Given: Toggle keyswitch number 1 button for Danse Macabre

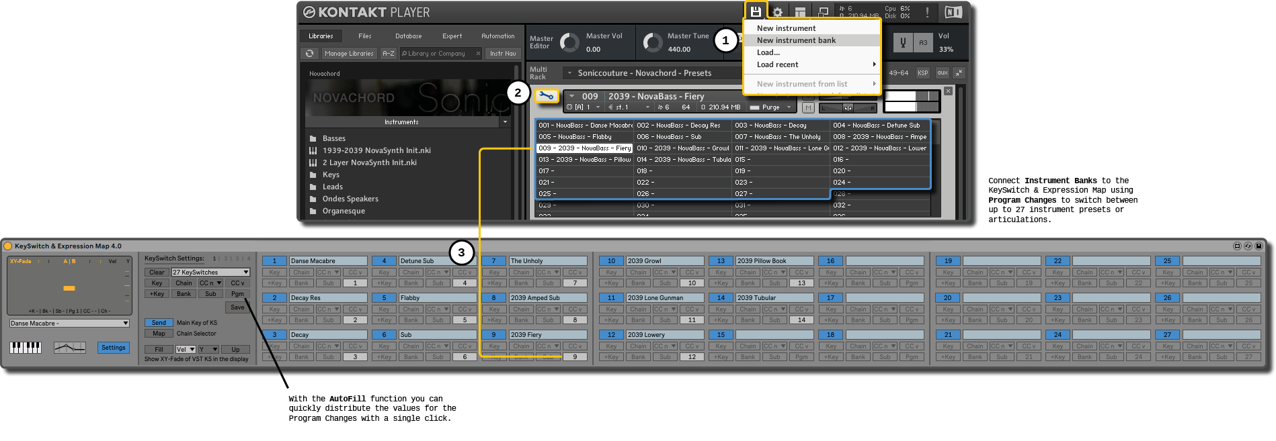Looking at the screenshot, I should tap(274, 261).
